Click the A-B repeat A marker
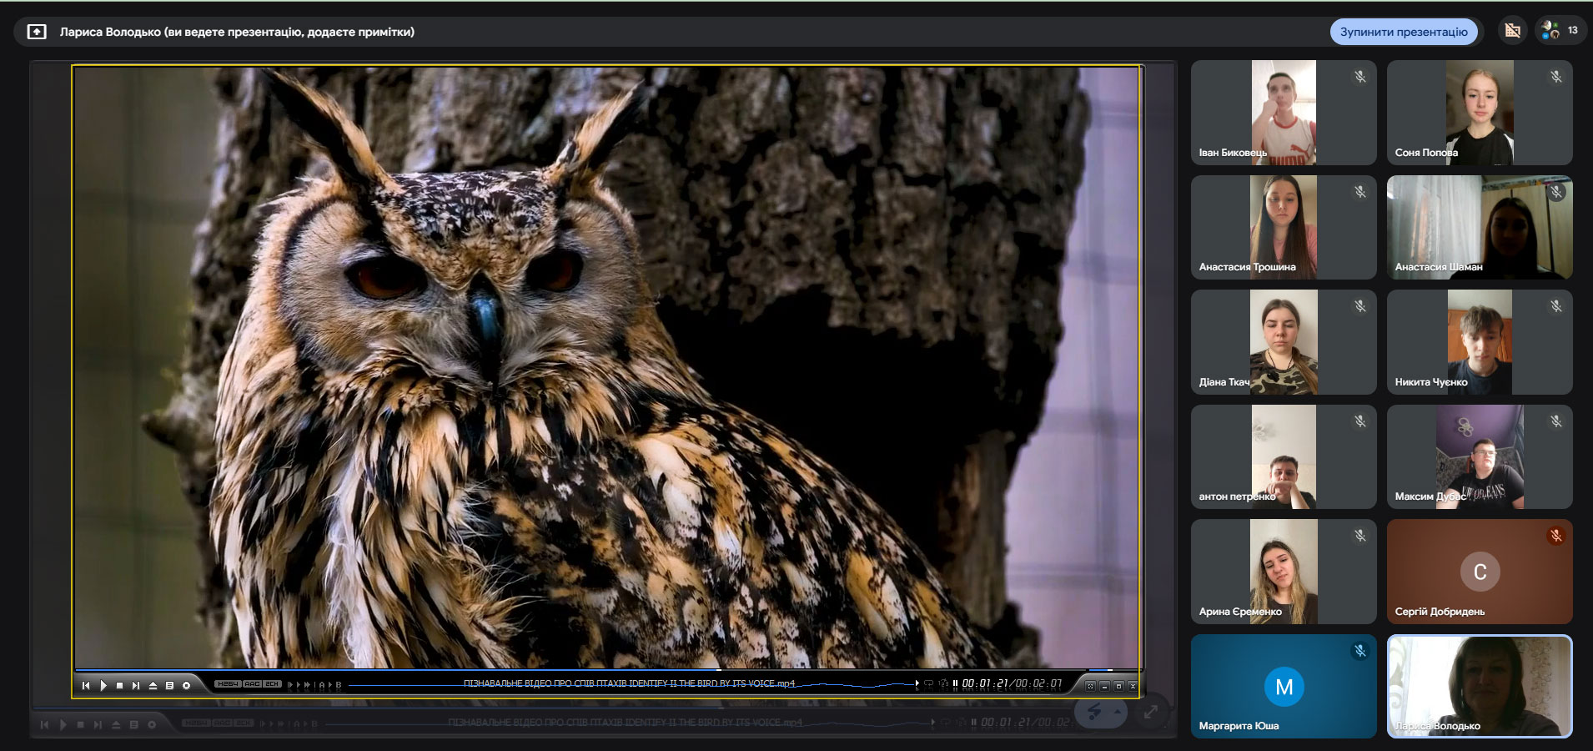This screenshot has height=751, width=1593. (x=322, y=685)
